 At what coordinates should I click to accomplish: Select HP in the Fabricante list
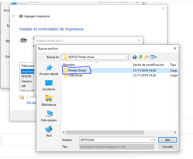[x=23, y=86]
